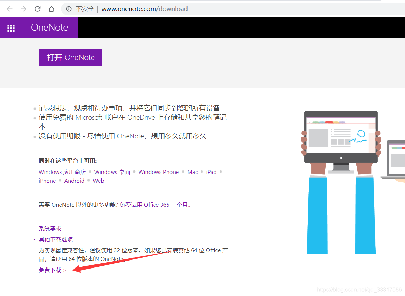405x296 pixels.
Task: Click the browser forward arrow
Action: 23,9
